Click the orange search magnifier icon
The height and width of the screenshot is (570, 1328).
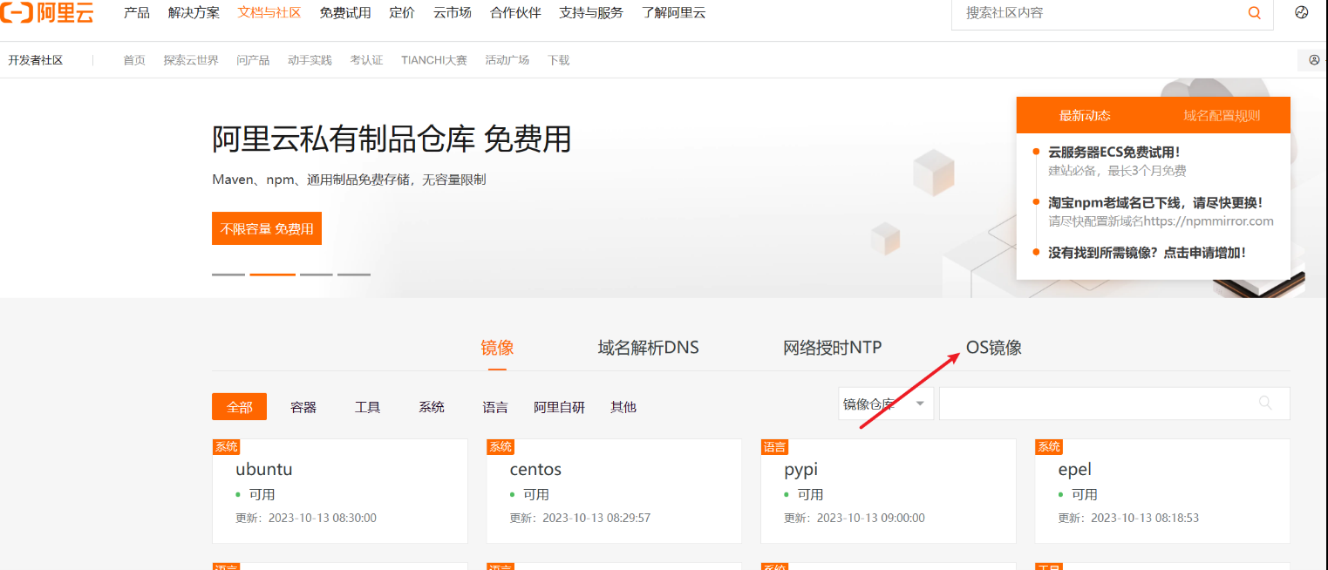1255,12
